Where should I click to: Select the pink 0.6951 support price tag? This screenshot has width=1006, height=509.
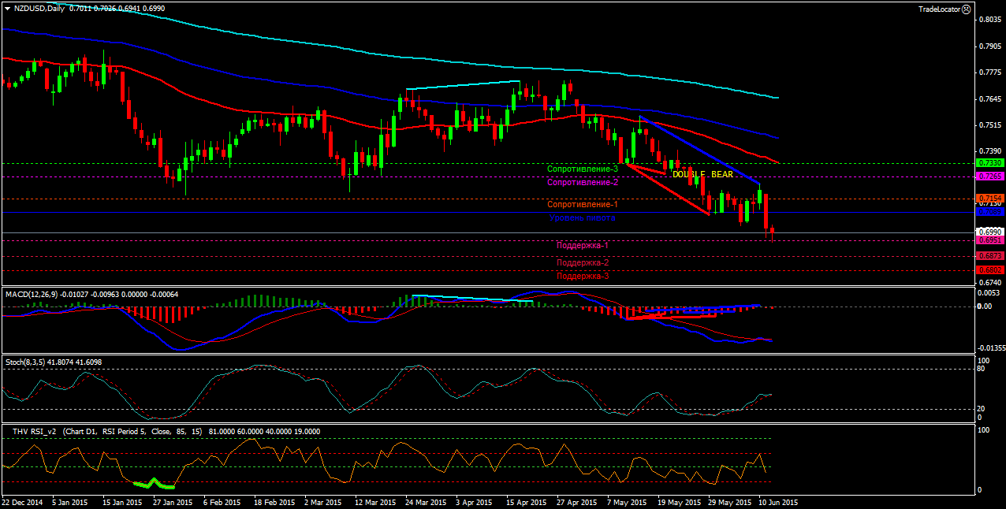tap(989, 240)
